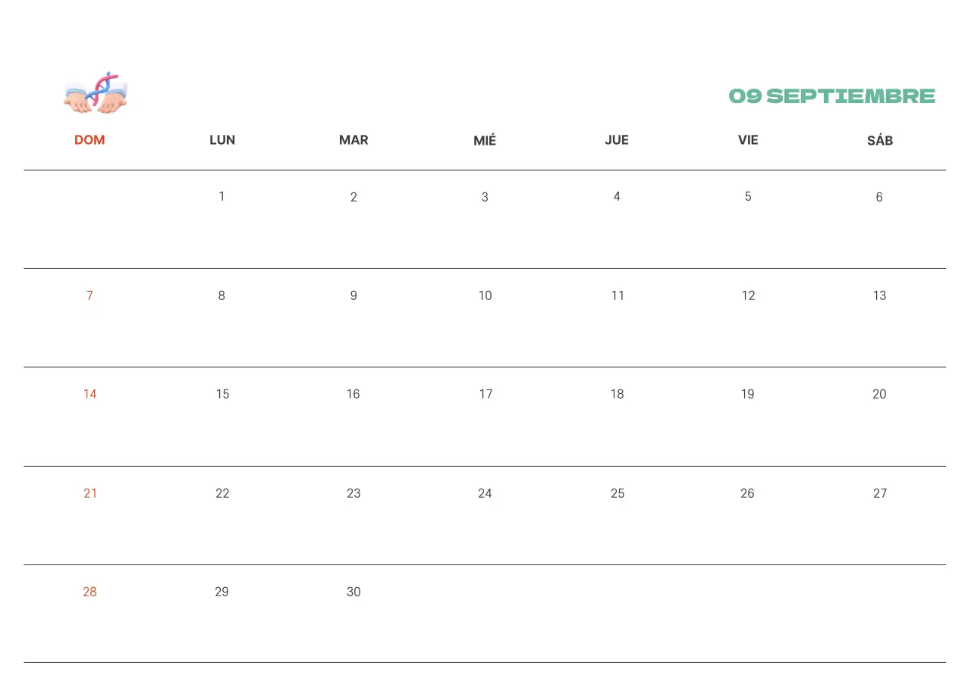This screenshot has height=694, width=971.
Task: Click the MIÉ weekday header
Action: coord(485,141)
